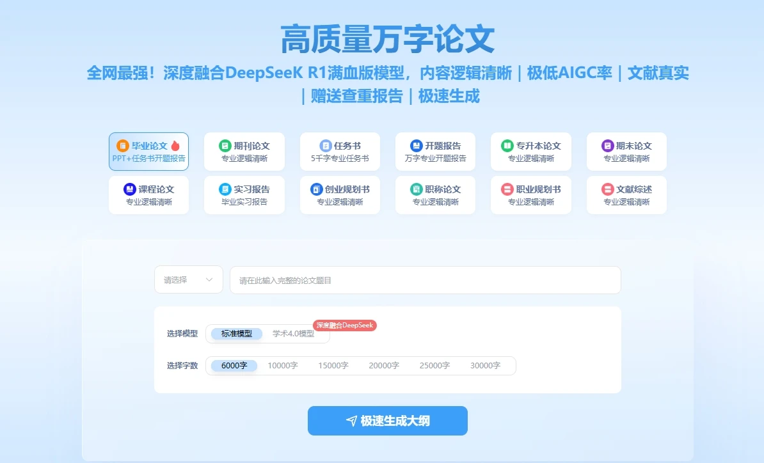Click the 高质量万字论文 heading
The height and width of the screenshot is (463, 764).
(x=387, y=39)
